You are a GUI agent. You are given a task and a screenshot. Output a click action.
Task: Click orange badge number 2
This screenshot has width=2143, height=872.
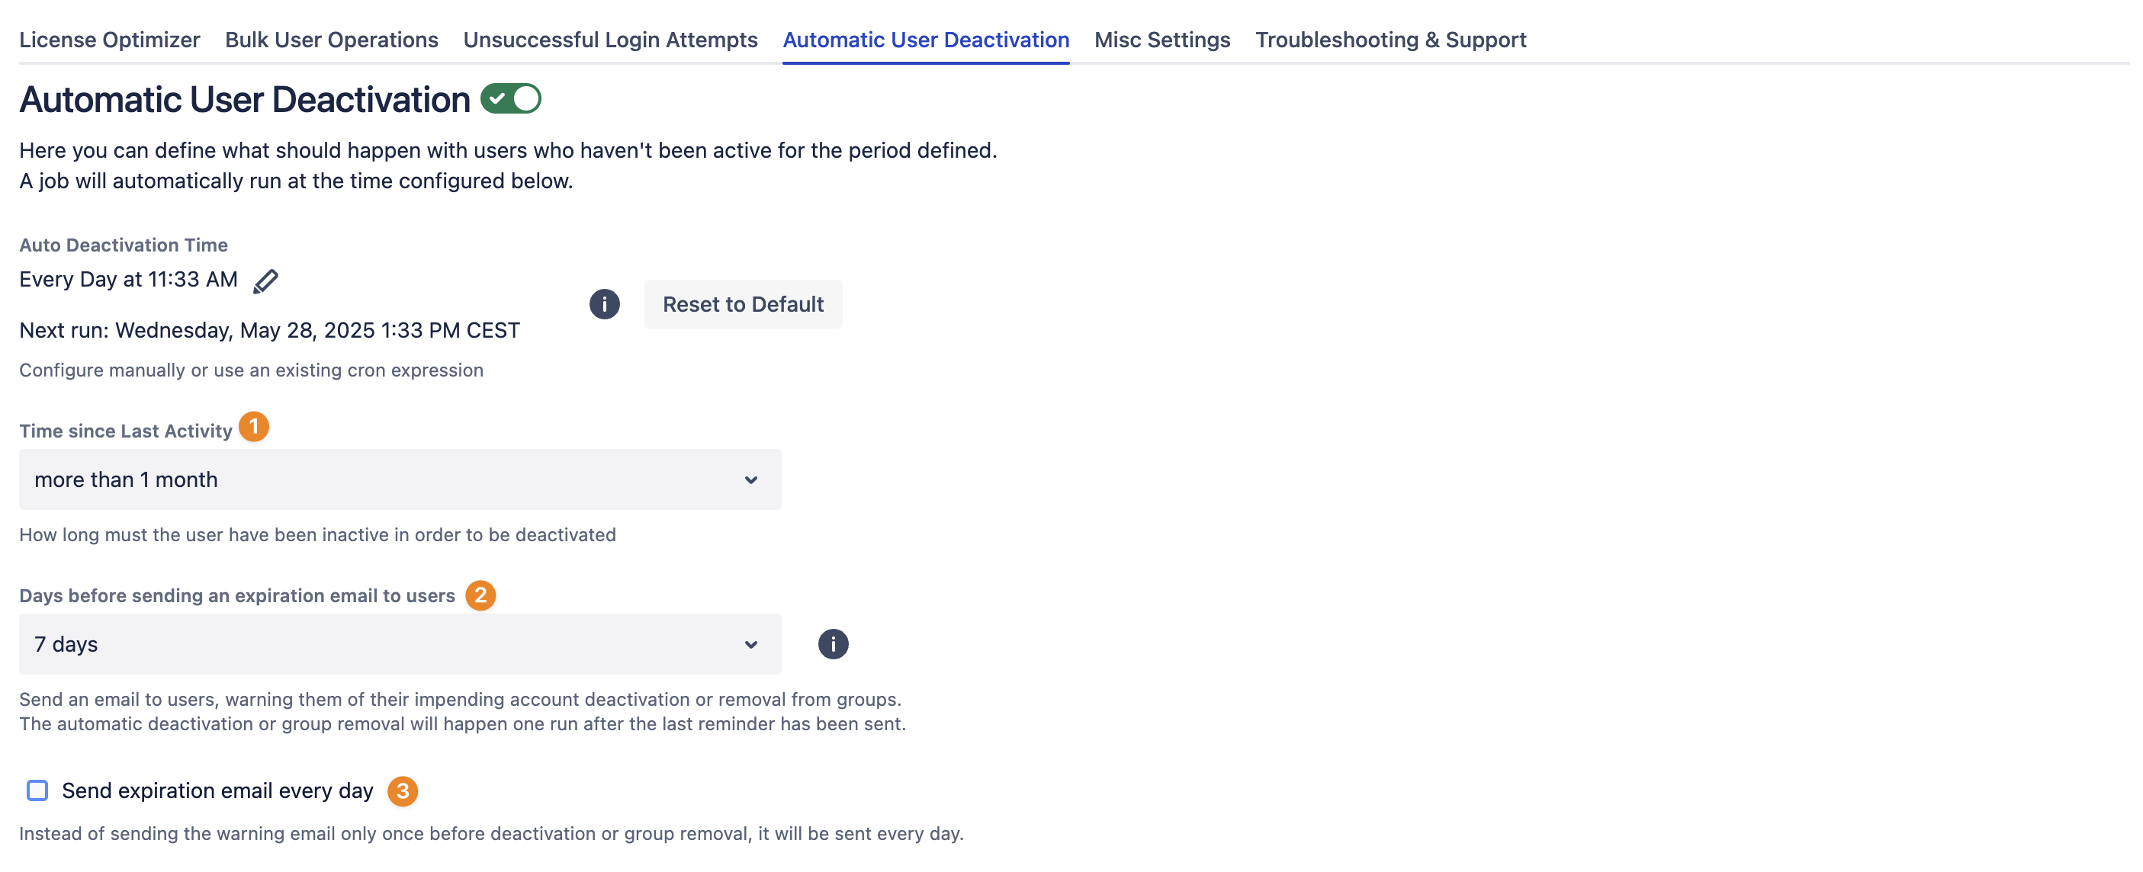tap(480, 595)
